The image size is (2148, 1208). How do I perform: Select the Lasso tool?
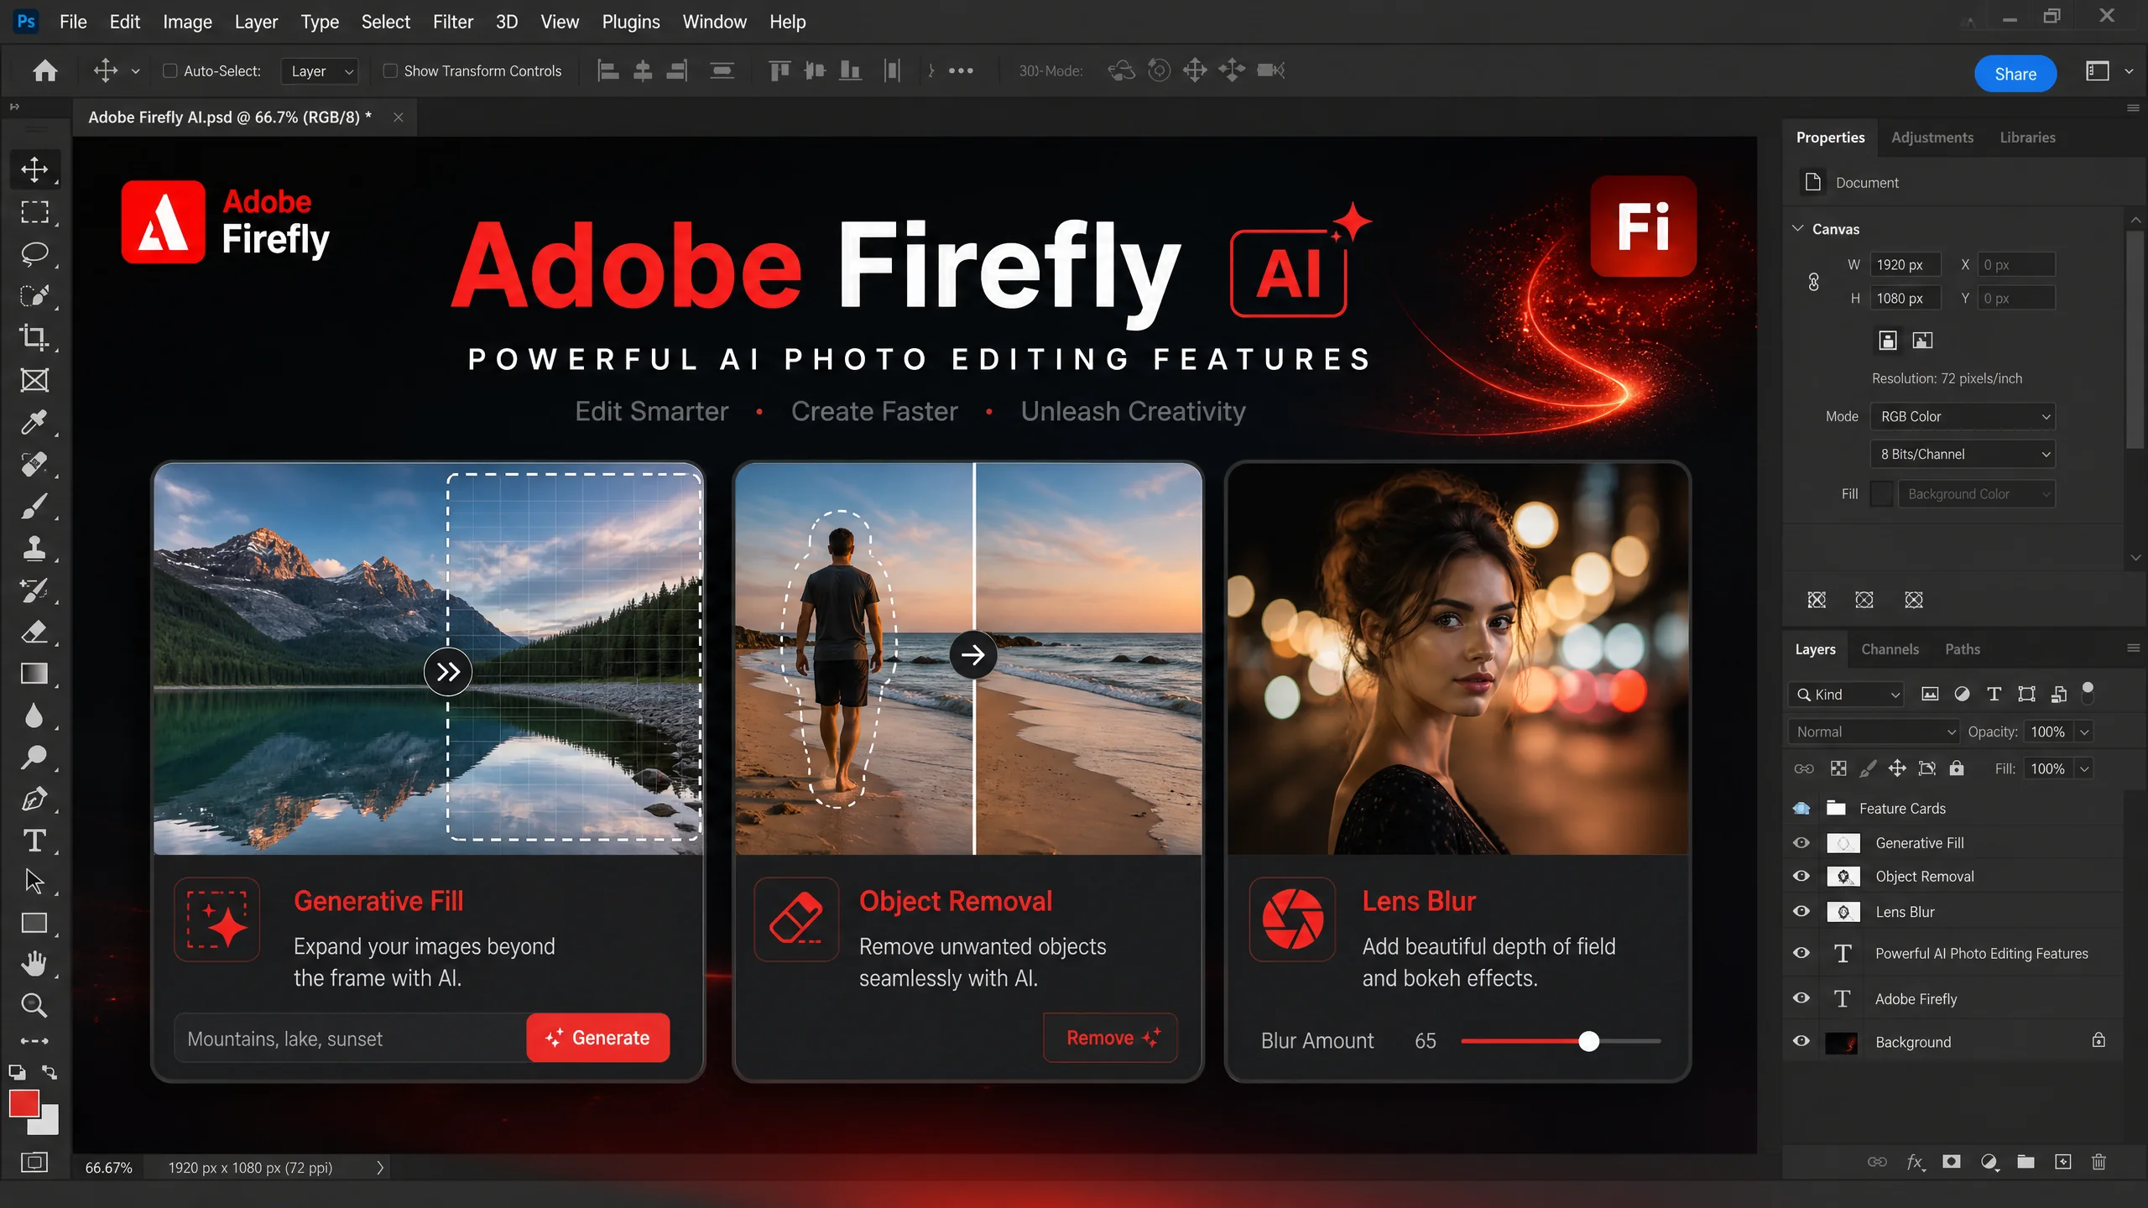(x=34, y=253)
